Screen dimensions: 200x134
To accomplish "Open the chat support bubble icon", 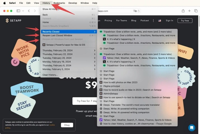I will pos(192,128).
